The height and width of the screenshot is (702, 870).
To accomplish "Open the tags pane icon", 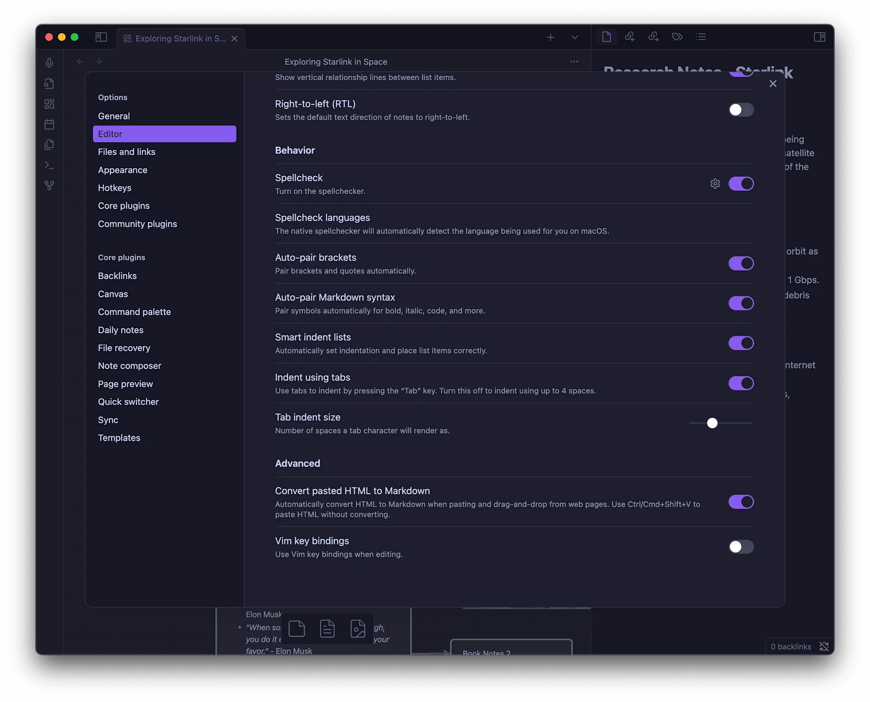I will click(x=677, y=37).
